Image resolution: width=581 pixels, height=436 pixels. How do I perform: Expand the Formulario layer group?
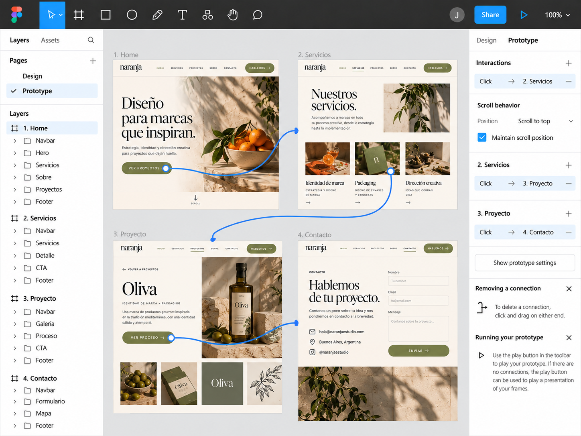click(x=15, y=401)
